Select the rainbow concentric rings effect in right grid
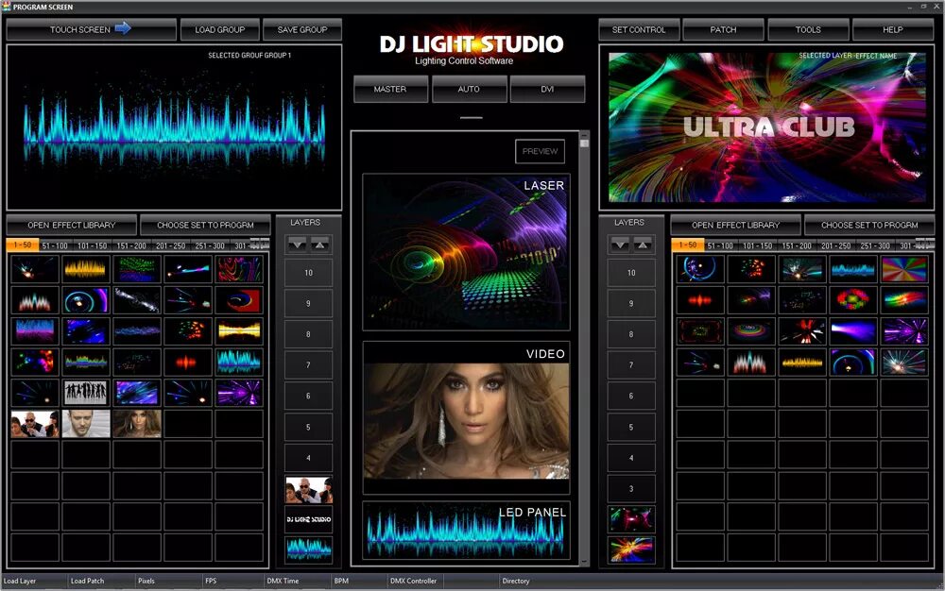 coord(751,331)
